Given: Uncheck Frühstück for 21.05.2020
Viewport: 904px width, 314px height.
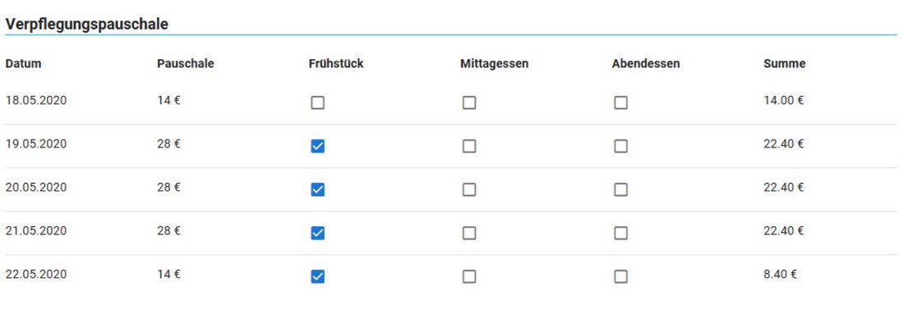Looking at the screenshot, I should 318,233.
